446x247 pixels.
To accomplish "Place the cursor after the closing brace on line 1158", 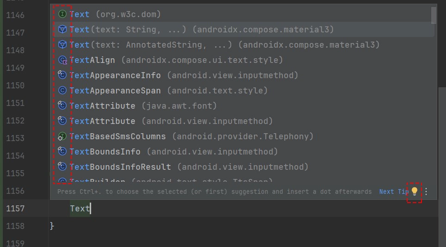I will coord(54,226).
